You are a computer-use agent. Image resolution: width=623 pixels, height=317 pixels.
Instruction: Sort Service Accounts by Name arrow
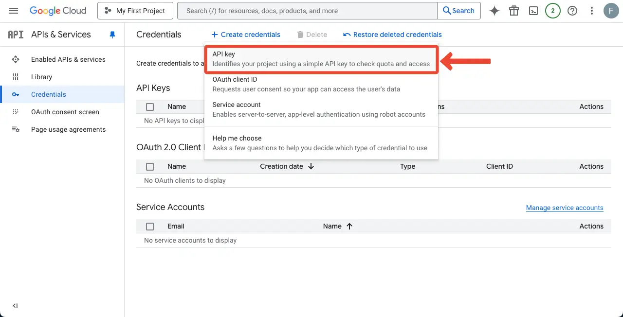349,226
